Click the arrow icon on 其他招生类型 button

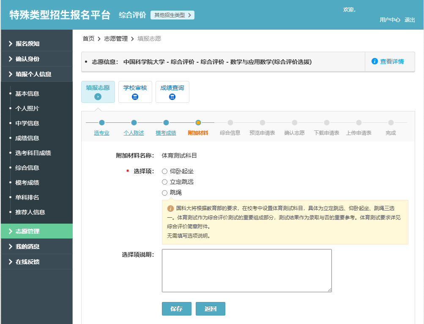tap(189, 14)
